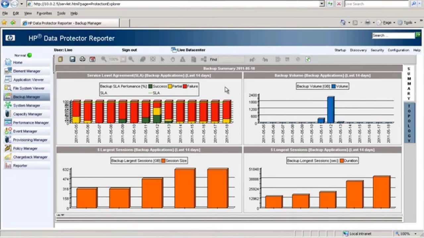This screenshot has width=424, height=238.
Task: Click the Sign out link
Action: 129,50
